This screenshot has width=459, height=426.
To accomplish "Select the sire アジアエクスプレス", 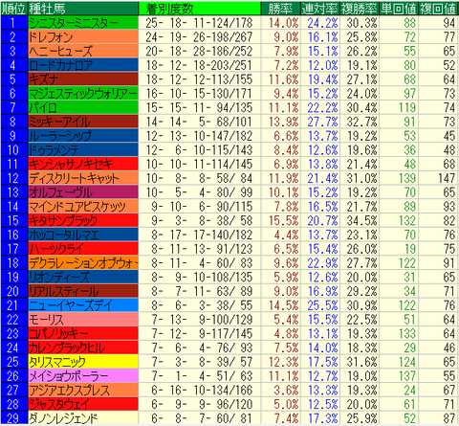I will pyautogui.click(x=83, y=390).
